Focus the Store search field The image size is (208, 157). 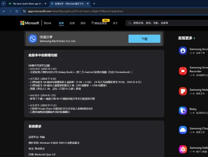167,23
